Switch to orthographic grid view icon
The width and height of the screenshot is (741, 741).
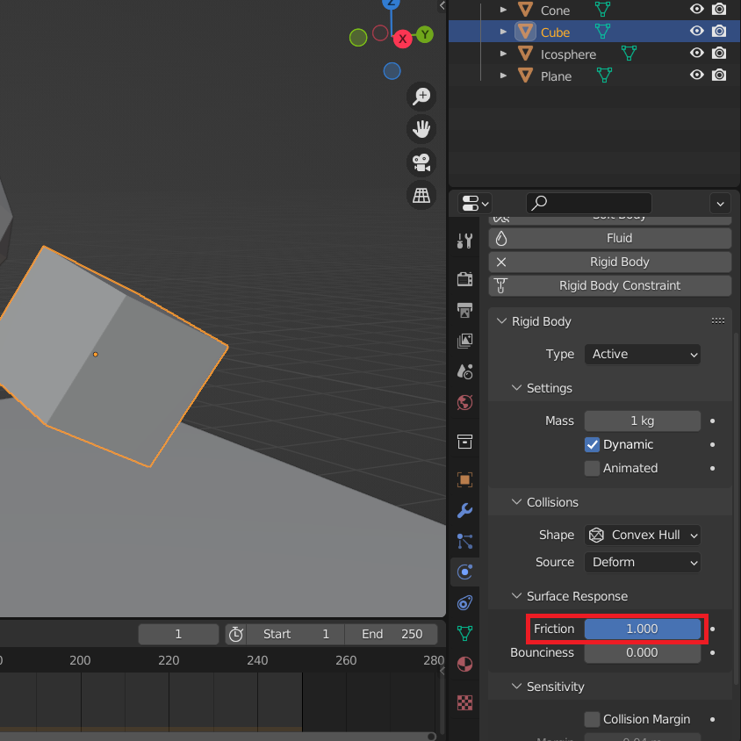(x=421, y=195)
